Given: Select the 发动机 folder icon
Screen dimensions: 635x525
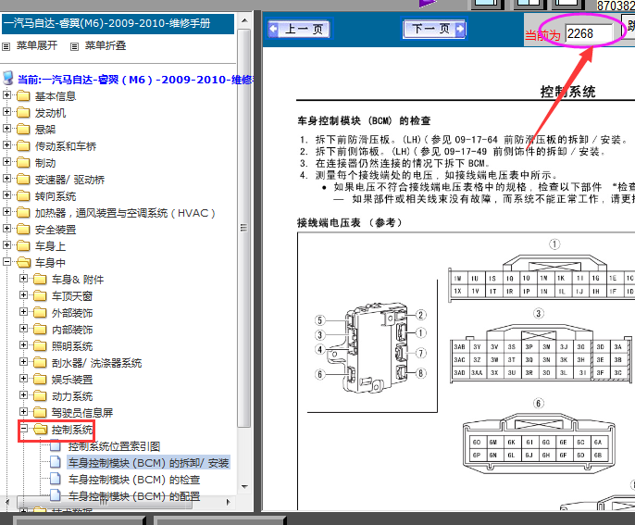Looking at the screenshot, I should pos(23,113).
